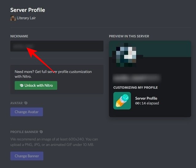
Task: Click the Change Avatar button
Action: pos(27,112)
